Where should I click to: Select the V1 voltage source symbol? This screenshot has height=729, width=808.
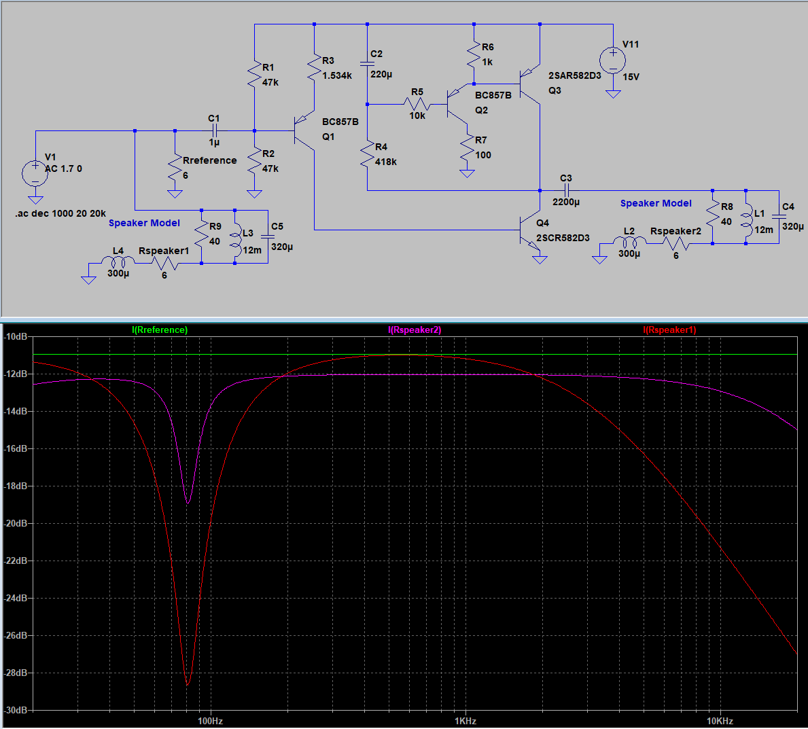click(35, 174)
